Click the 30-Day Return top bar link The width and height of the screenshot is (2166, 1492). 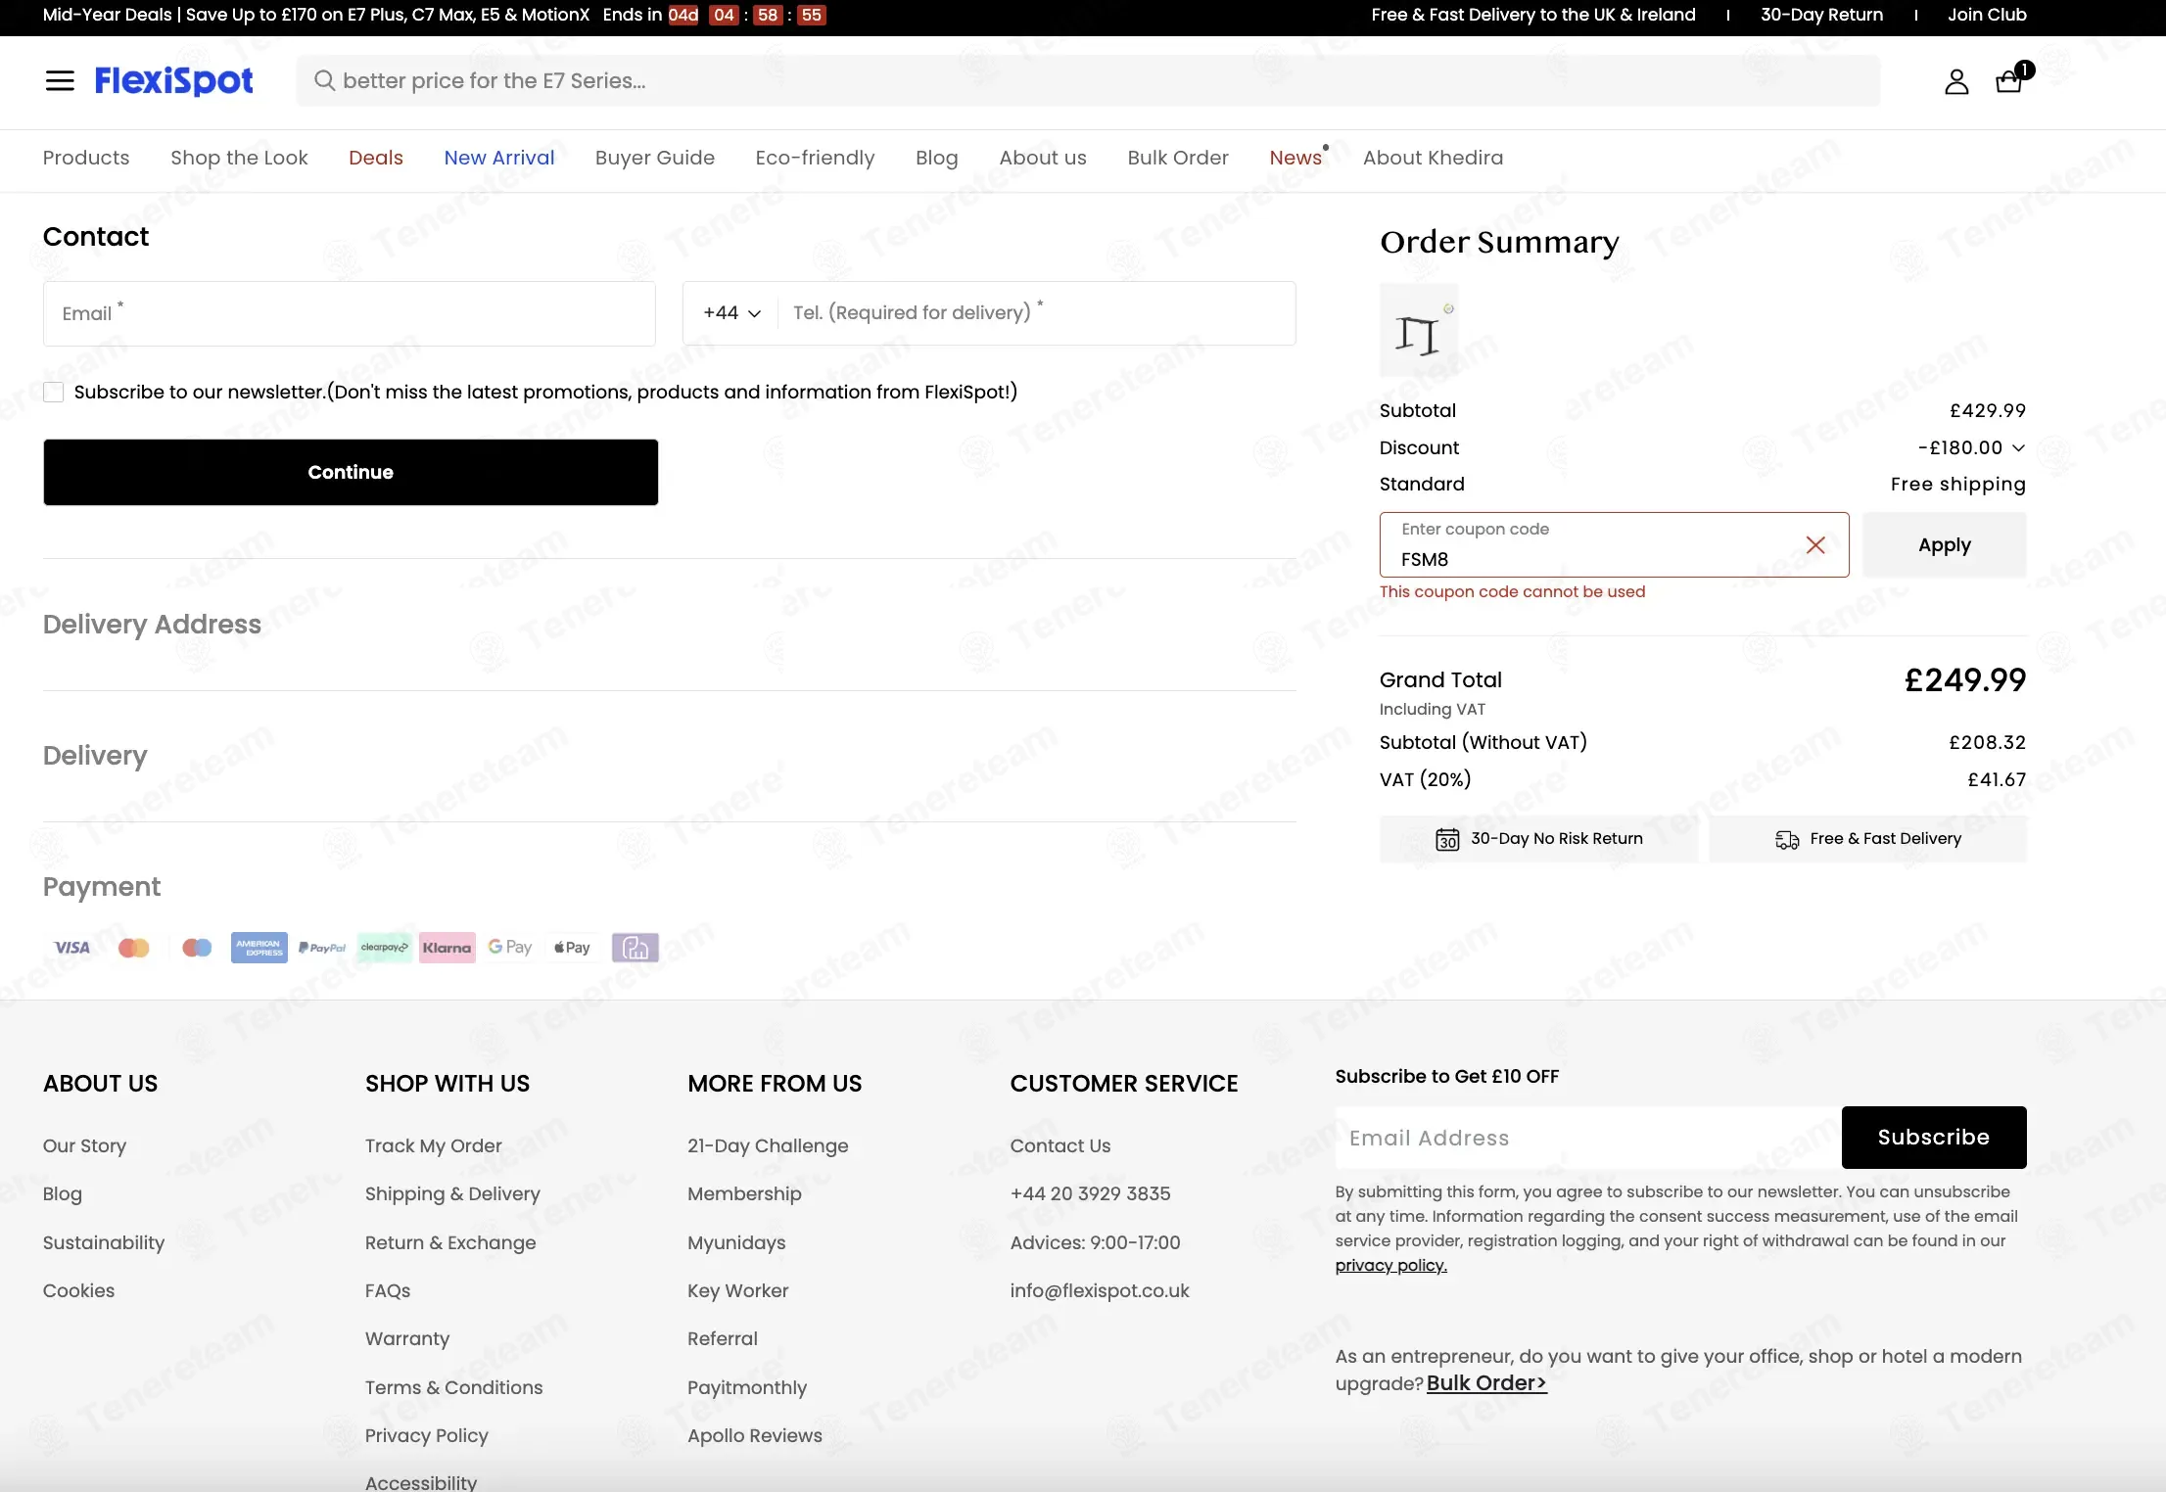pos(1821,15)
